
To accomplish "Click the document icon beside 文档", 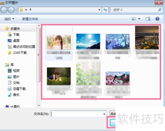I will coord(10,83).
